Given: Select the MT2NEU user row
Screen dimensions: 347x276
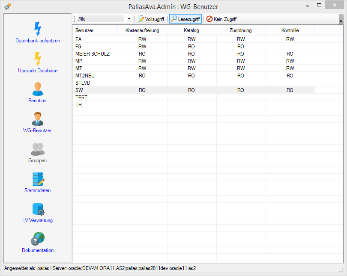Looking at the screenshot, I should tap(194, 76).
